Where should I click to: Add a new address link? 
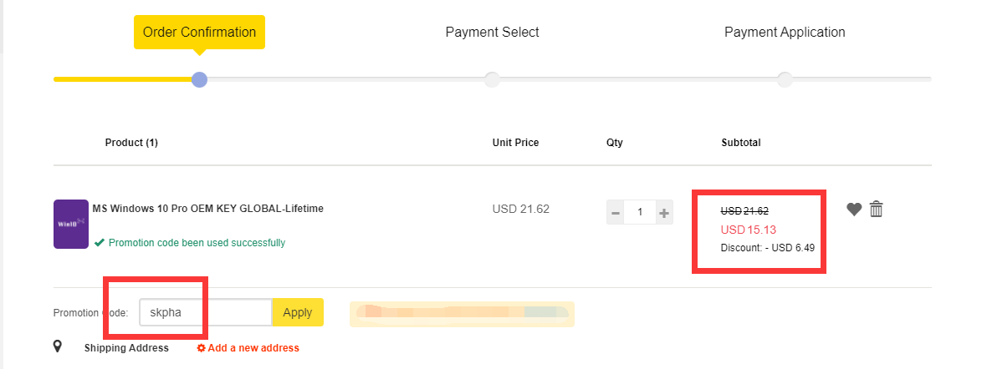[253, 348]
